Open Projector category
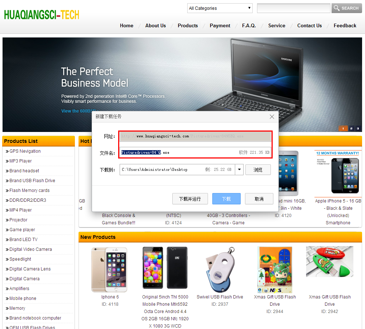 tap(19, 220)
